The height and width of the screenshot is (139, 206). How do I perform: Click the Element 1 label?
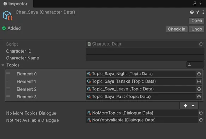26,82
